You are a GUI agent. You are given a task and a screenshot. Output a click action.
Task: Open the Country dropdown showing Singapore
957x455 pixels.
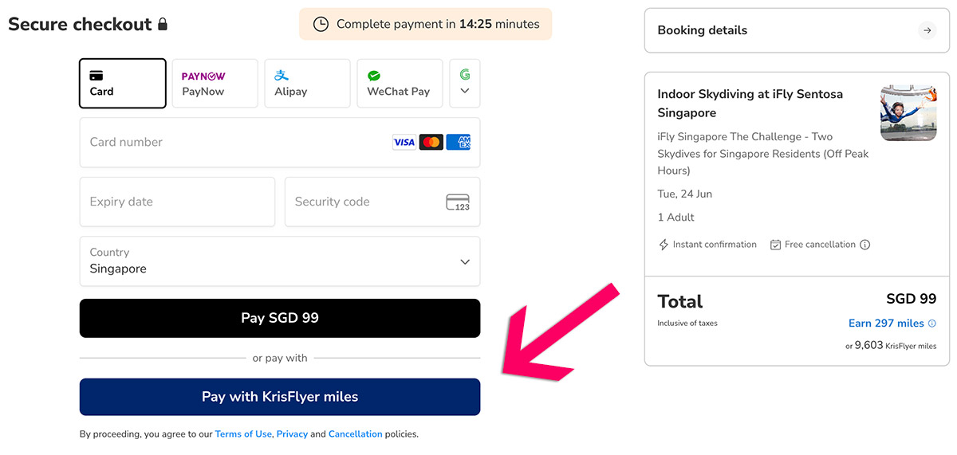coord(280,261)
